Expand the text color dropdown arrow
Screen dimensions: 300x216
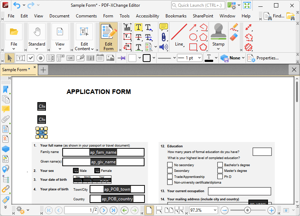point(216,58)
